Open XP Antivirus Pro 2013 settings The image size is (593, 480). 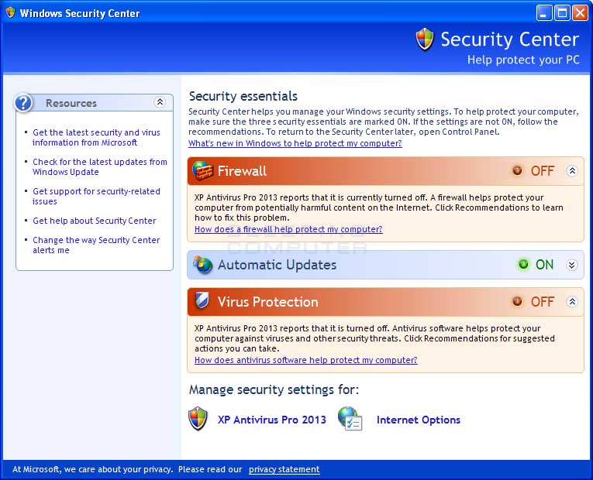click(271, 420)
